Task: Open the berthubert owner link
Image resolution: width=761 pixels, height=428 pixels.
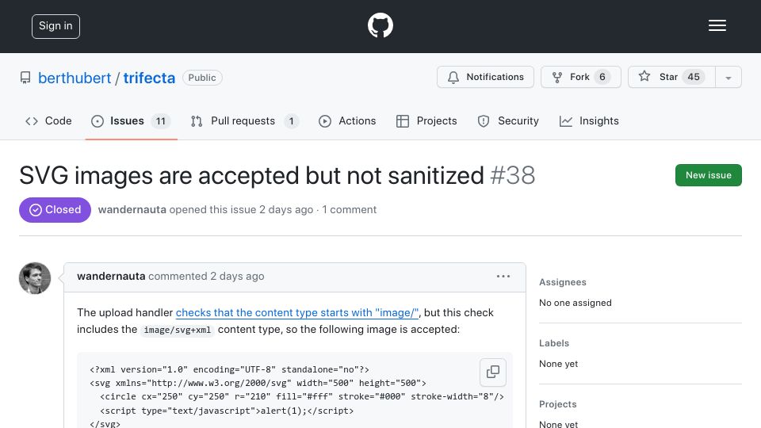Action: point(75,78)
